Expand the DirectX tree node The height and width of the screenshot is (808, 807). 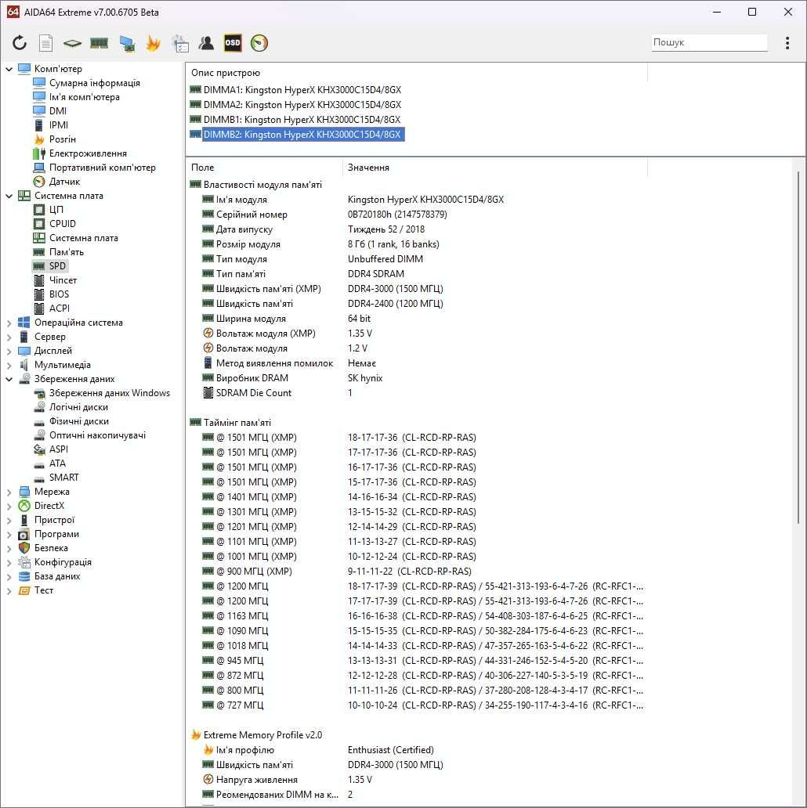click(9, 506)
